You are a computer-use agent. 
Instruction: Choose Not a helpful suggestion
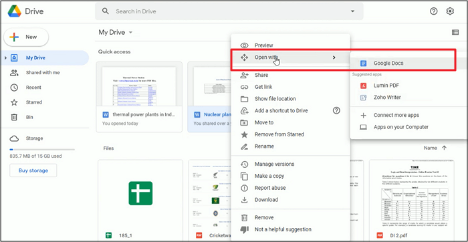pos(290,229)
